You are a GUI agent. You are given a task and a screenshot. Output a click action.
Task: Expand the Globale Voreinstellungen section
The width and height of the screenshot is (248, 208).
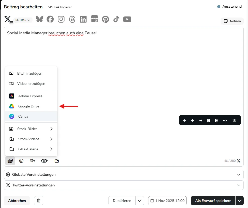tap(124, 174)
